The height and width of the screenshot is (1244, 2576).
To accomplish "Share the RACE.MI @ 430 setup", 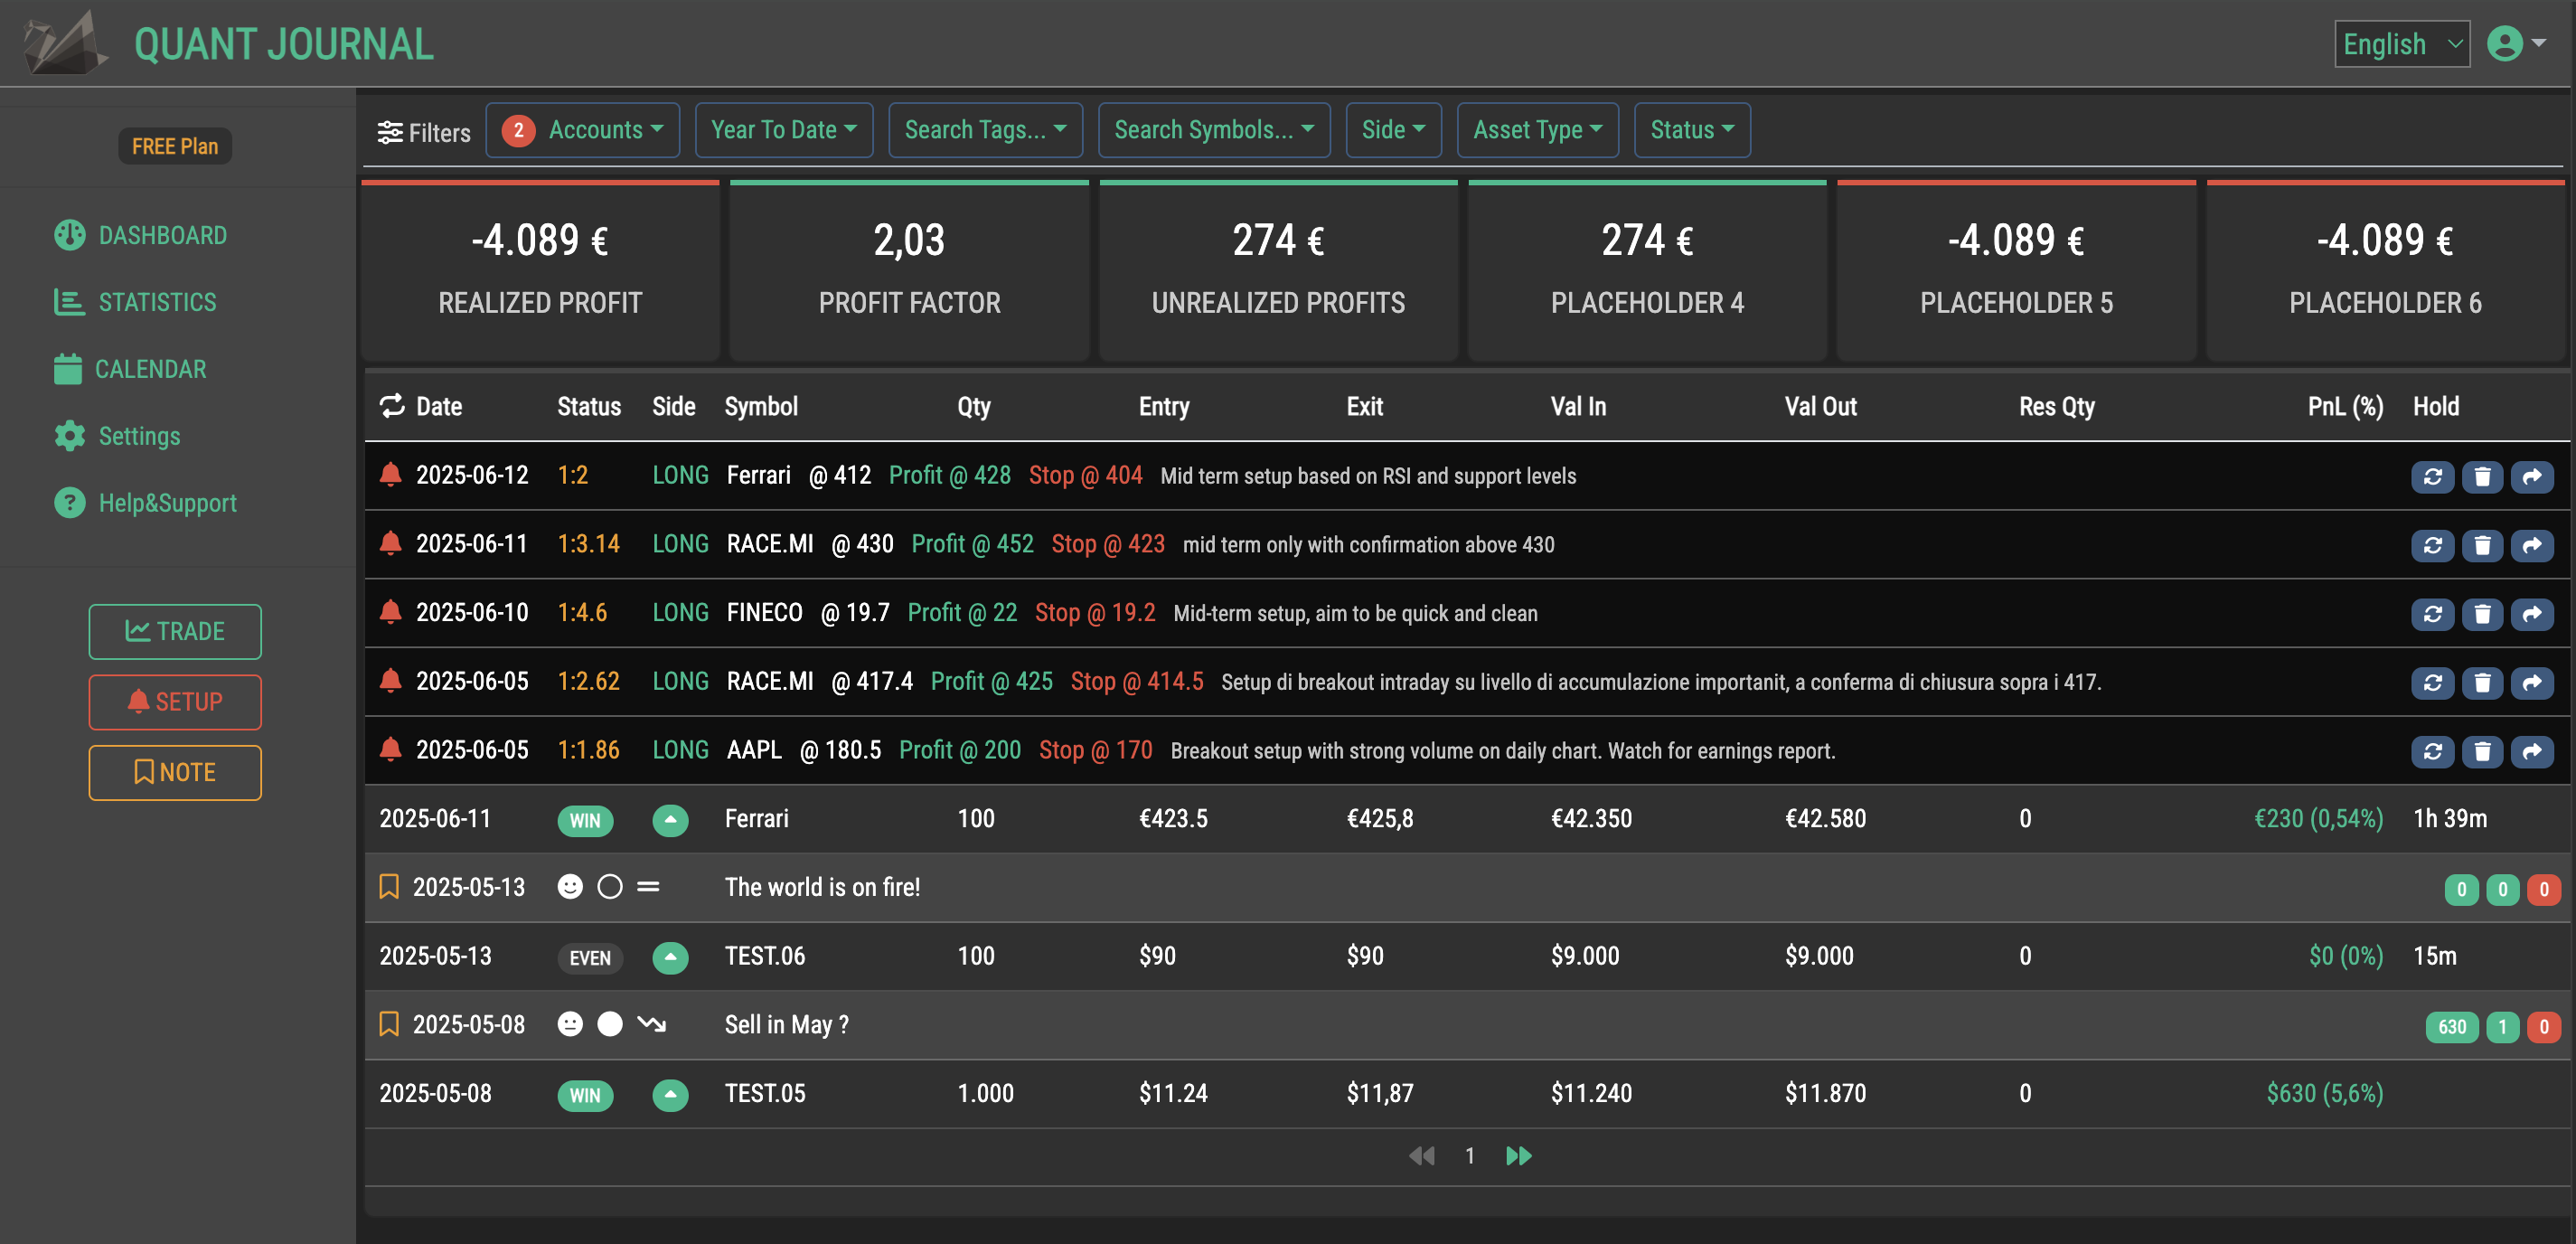I will [x=2532, y=546].
